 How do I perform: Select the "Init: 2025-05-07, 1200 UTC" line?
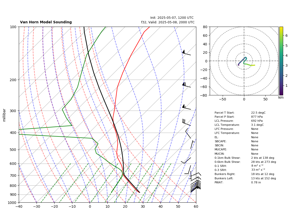tap(172, 18)
